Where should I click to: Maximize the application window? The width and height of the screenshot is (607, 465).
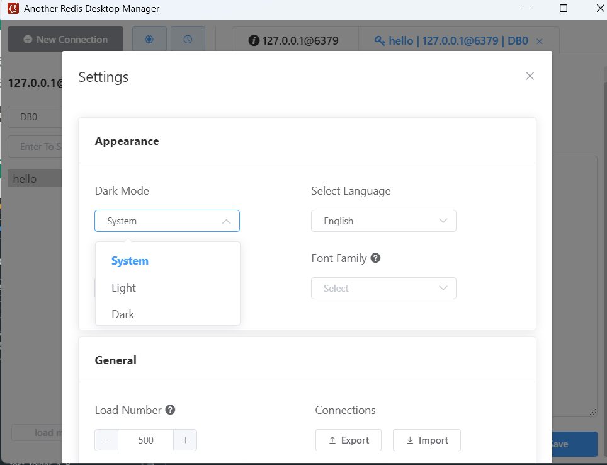(x=564, y=8)
